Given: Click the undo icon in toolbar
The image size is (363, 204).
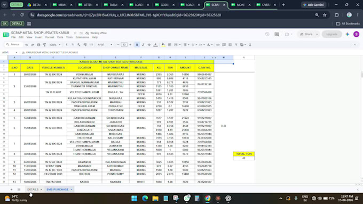Looking at the screenshot, I should [x=27, y=45].
